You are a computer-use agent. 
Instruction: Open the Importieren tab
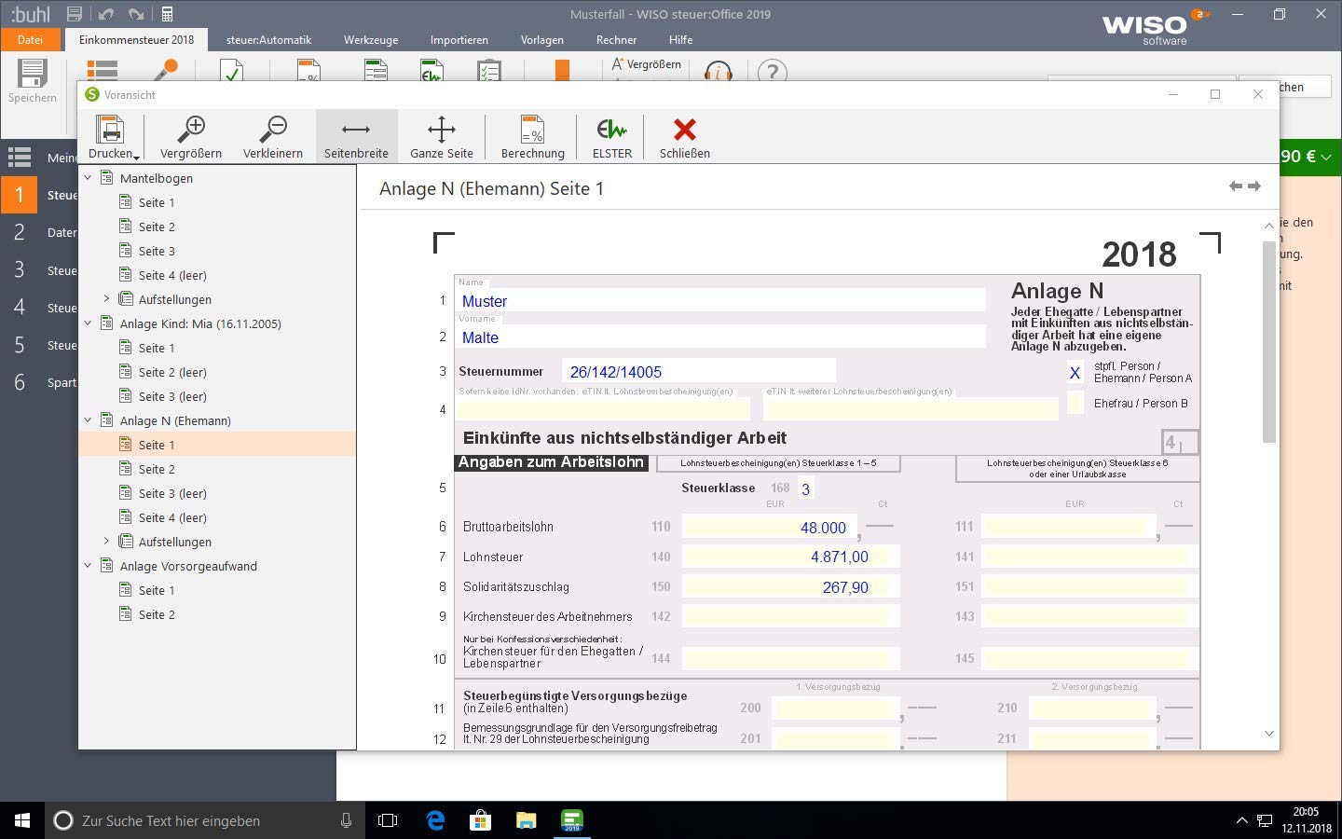pos(459,39)
